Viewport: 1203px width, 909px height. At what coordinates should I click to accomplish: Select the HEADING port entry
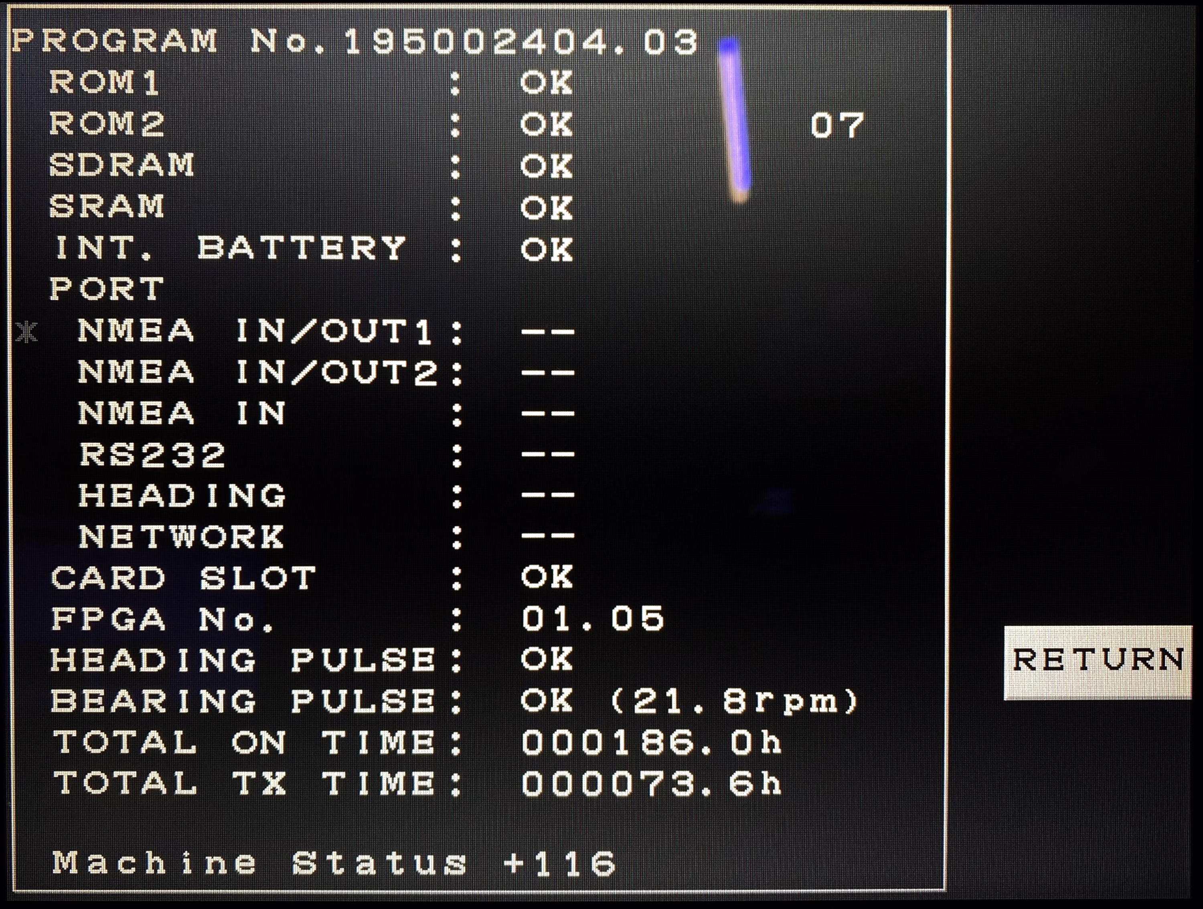tap(182, 496)
